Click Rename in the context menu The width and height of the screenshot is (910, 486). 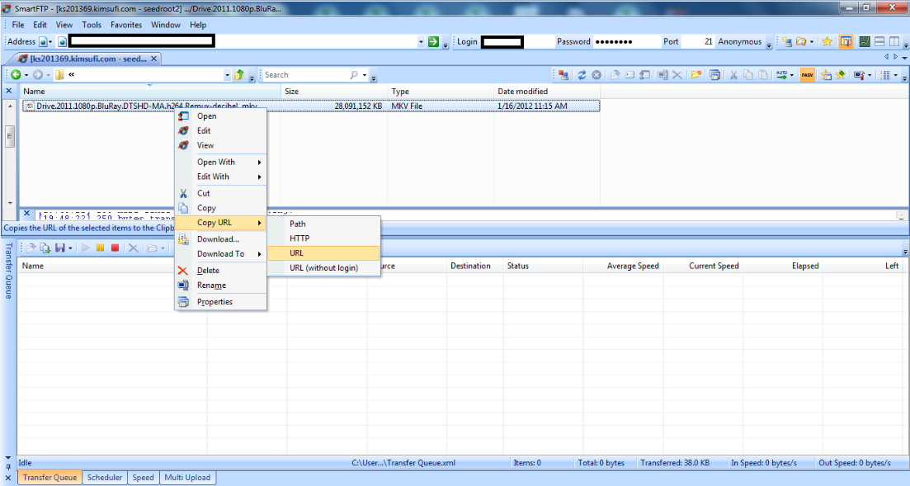[x=220, y=285]
